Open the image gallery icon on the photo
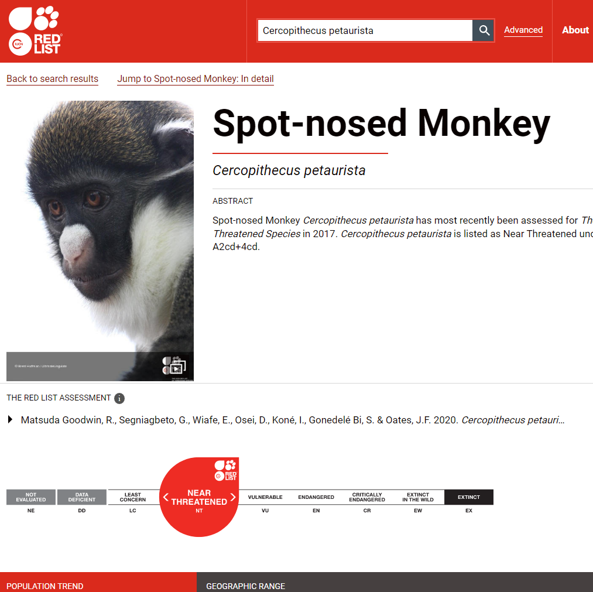Image resolution: width=593 pixels, height=592 pixels. click(177, 367)
